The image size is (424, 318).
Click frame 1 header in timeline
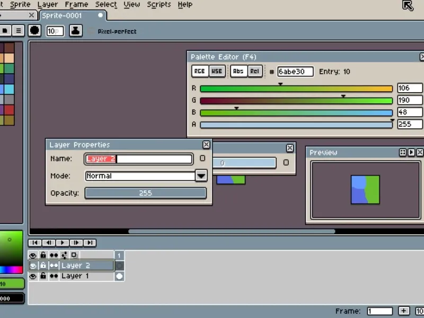point(119,255)
